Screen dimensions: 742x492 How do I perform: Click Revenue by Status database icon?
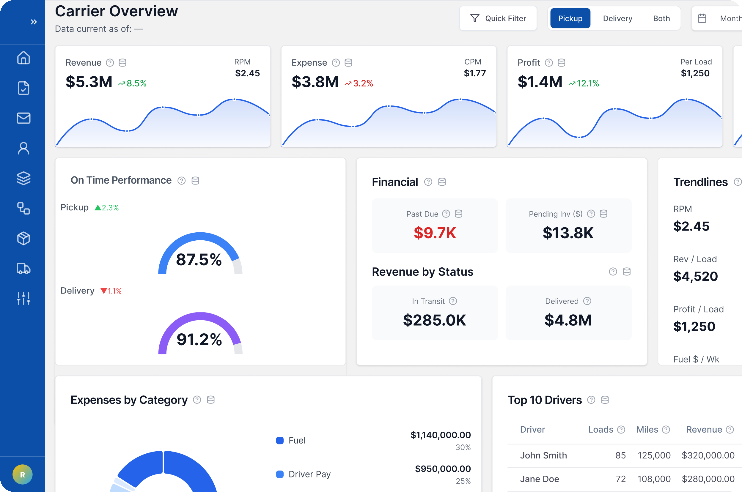pos(627,272)
